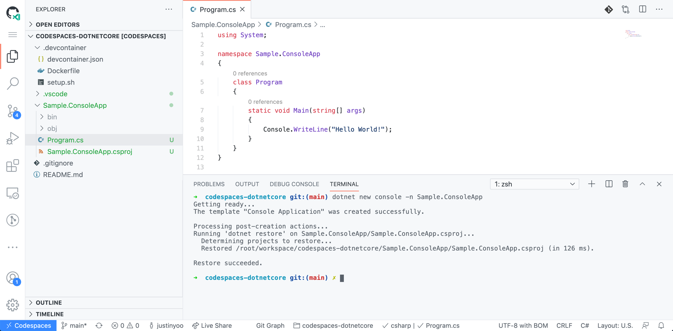Collapse the .devcontainer folder
The width and height of the screenshot is (673, 331).
click(104, 48)
